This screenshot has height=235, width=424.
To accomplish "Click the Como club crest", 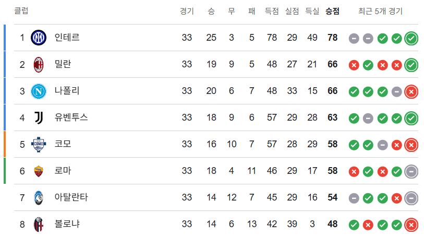I will (x=39, y=144).
